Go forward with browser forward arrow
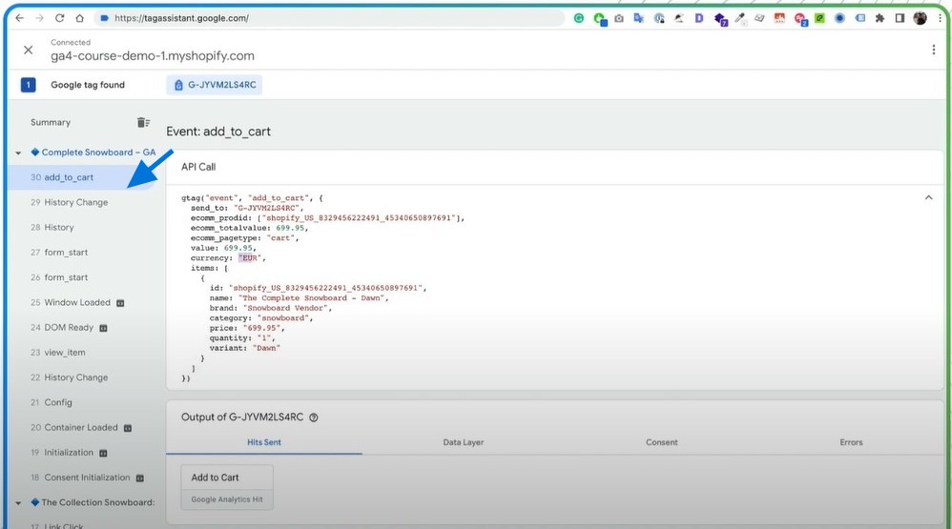This screenshot has width=952, height=529. (x=39, y=18)
